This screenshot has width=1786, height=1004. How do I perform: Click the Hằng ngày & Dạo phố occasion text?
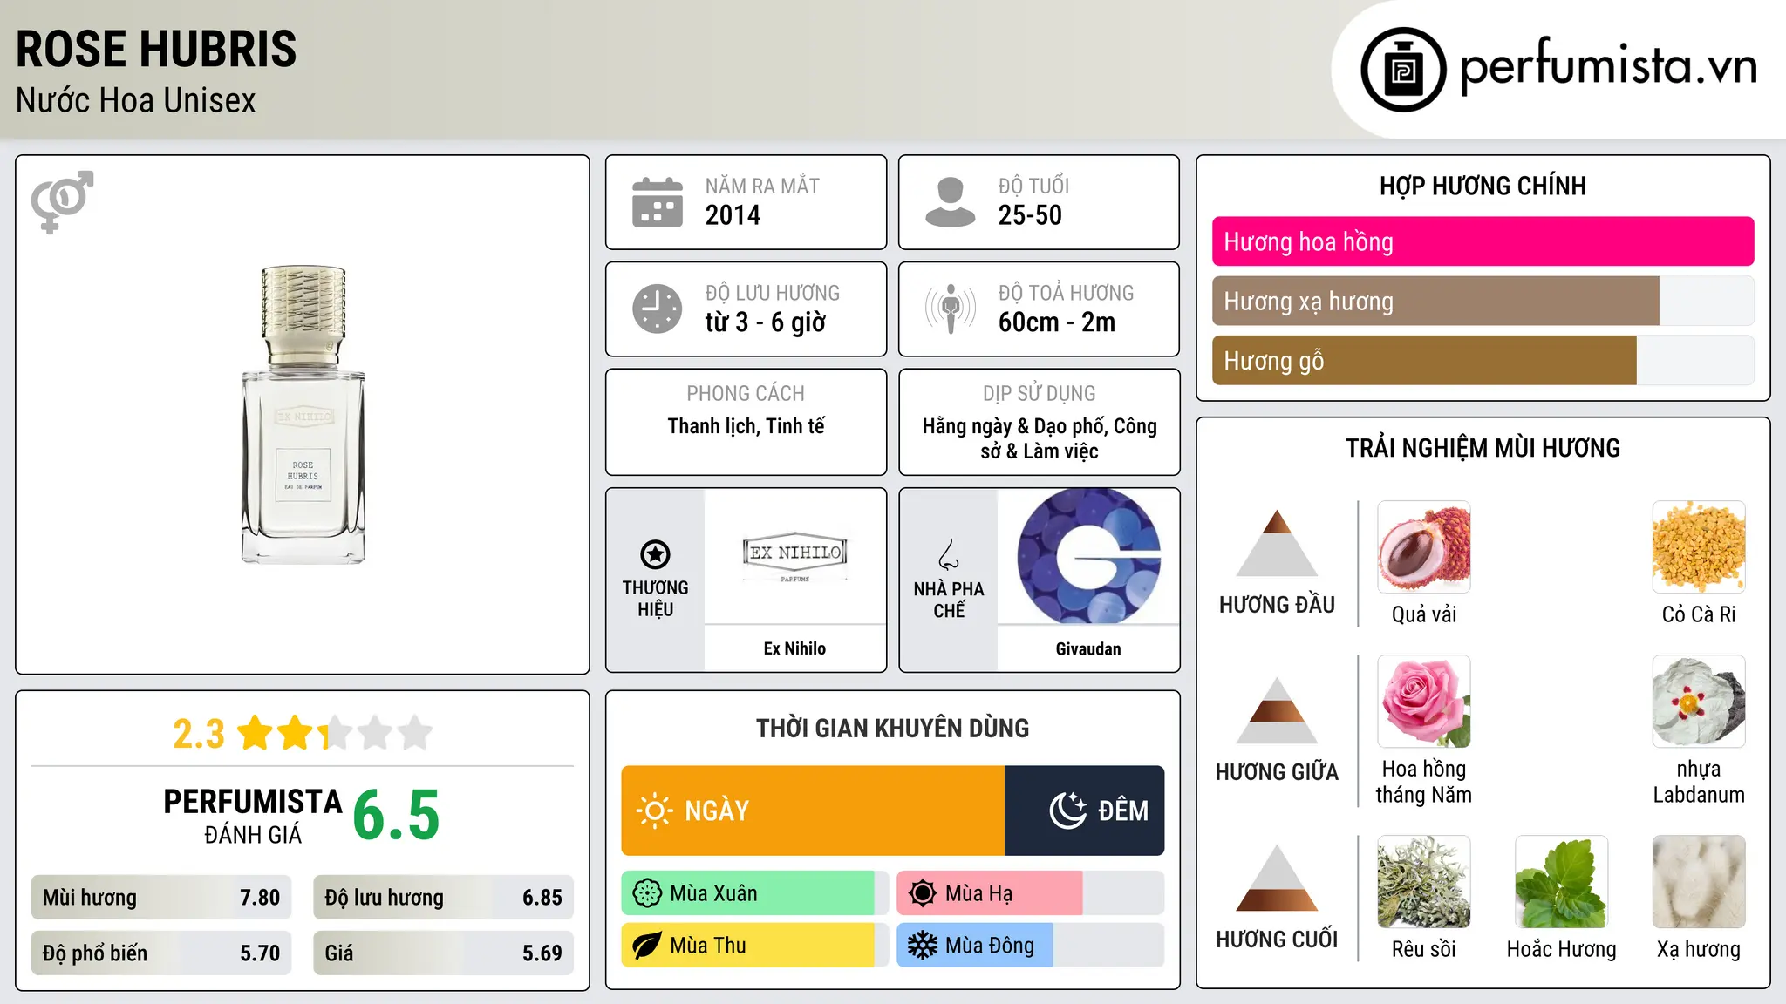(1040, 438)
